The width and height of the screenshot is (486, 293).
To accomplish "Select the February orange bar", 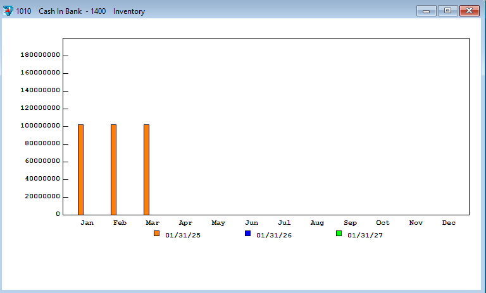I will [x=113, y=169].
